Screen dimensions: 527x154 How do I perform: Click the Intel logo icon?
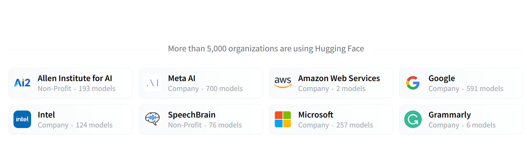coord(22,119)
